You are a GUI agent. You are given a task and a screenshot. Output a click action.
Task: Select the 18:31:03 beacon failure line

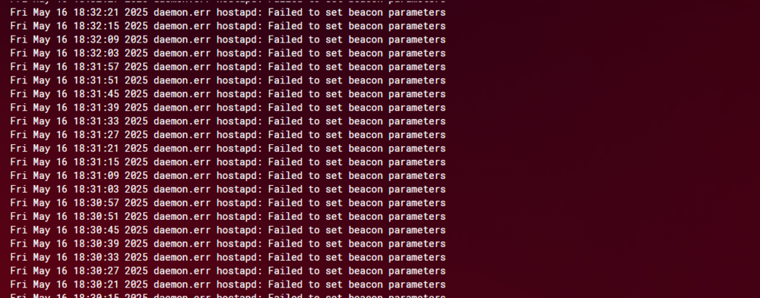pos(228,189)
